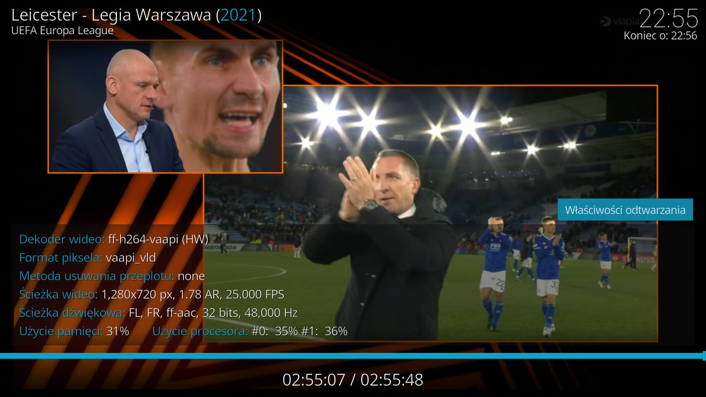Viewport: 706px width, 397px height.
Task: Click the Właściwości odtwarzania label
Action: (x=625, y=210)
